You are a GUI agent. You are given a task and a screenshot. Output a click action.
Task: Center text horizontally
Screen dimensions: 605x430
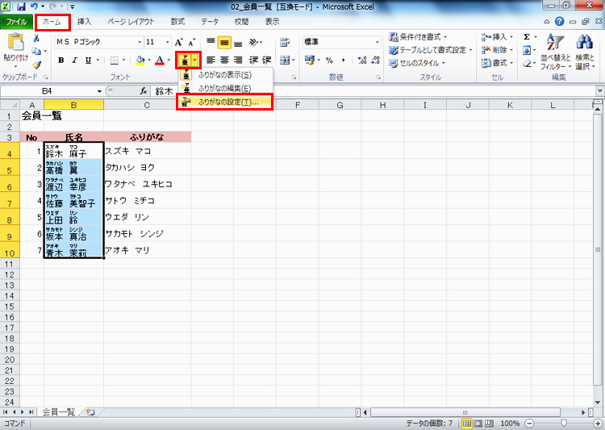click(x=224, y=61)
